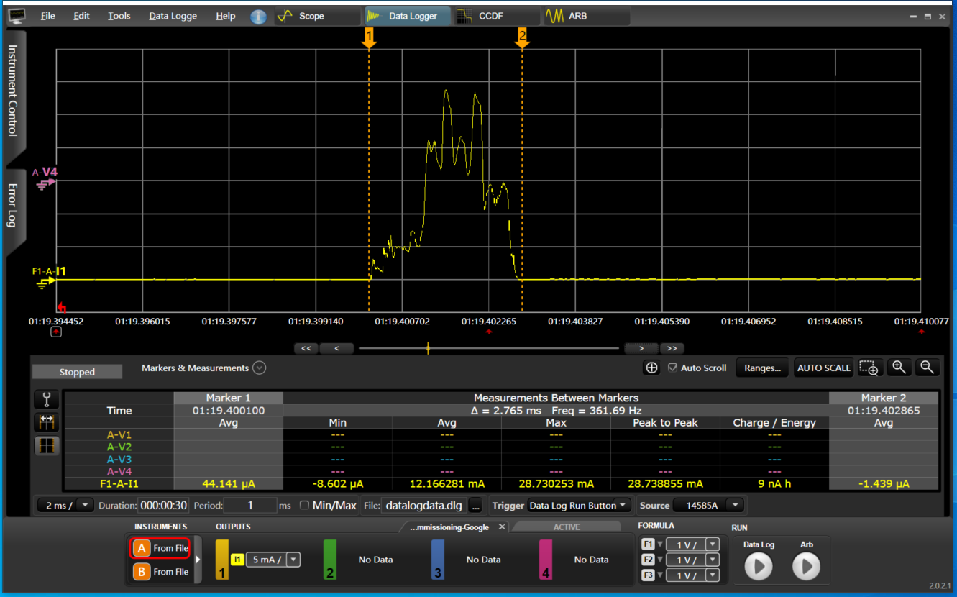The height and width of the screenshot is (597, 957).
Task: Click the crosshair center-markers icon
Action: point(651,368)
